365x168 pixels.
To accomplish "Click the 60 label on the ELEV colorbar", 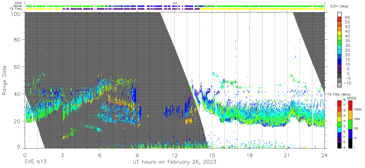I will [x=347, y=17].
